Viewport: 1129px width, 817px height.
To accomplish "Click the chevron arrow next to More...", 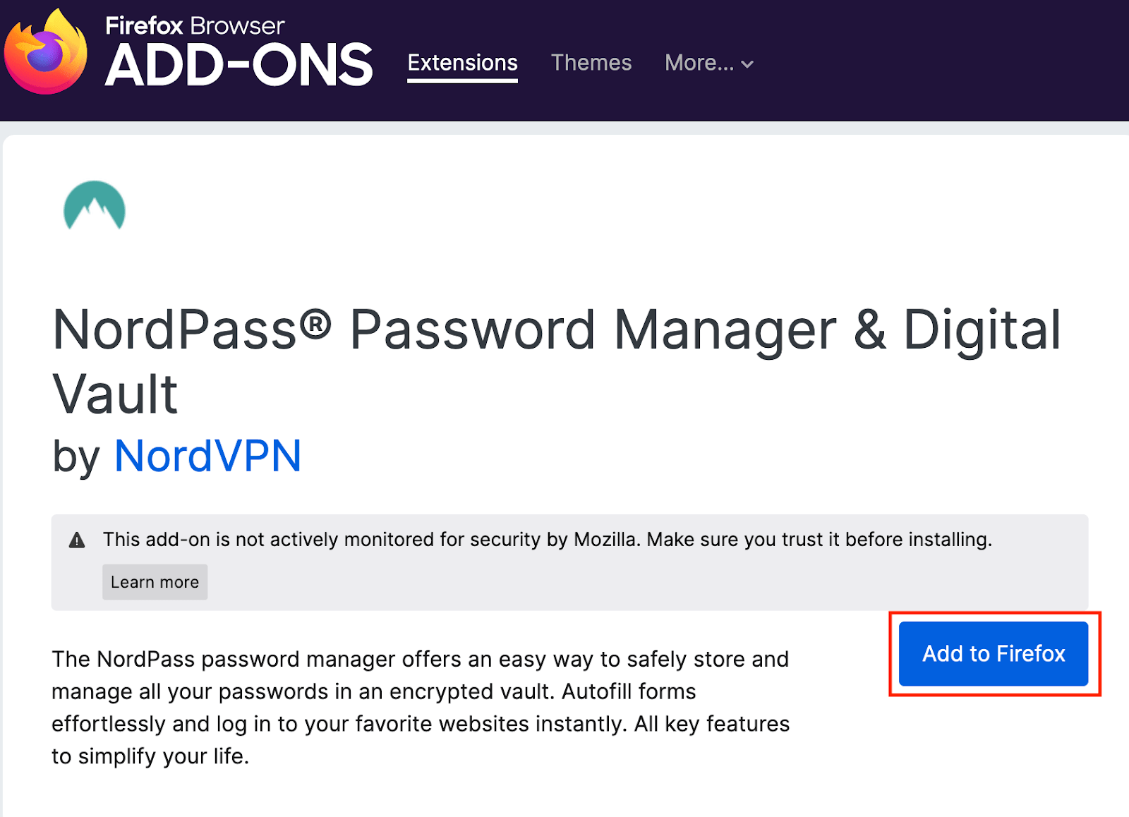I will point(748,64).
